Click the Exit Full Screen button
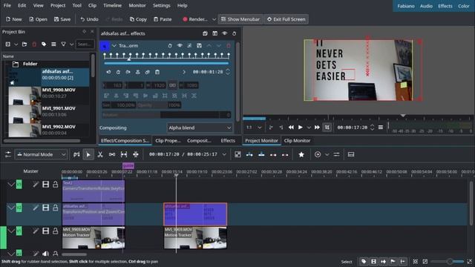The width and height of the screenshot is (475, 267). [x=286, y=19]
